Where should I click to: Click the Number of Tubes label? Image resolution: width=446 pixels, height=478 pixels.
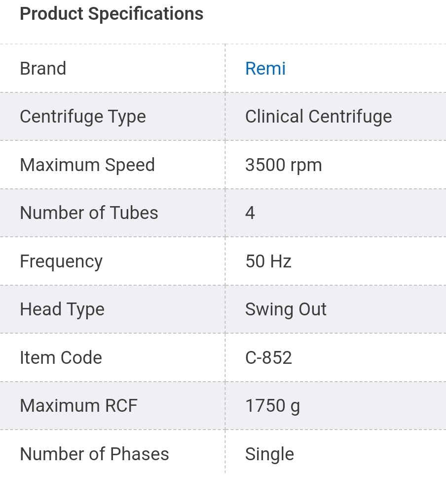pos(89,213)
